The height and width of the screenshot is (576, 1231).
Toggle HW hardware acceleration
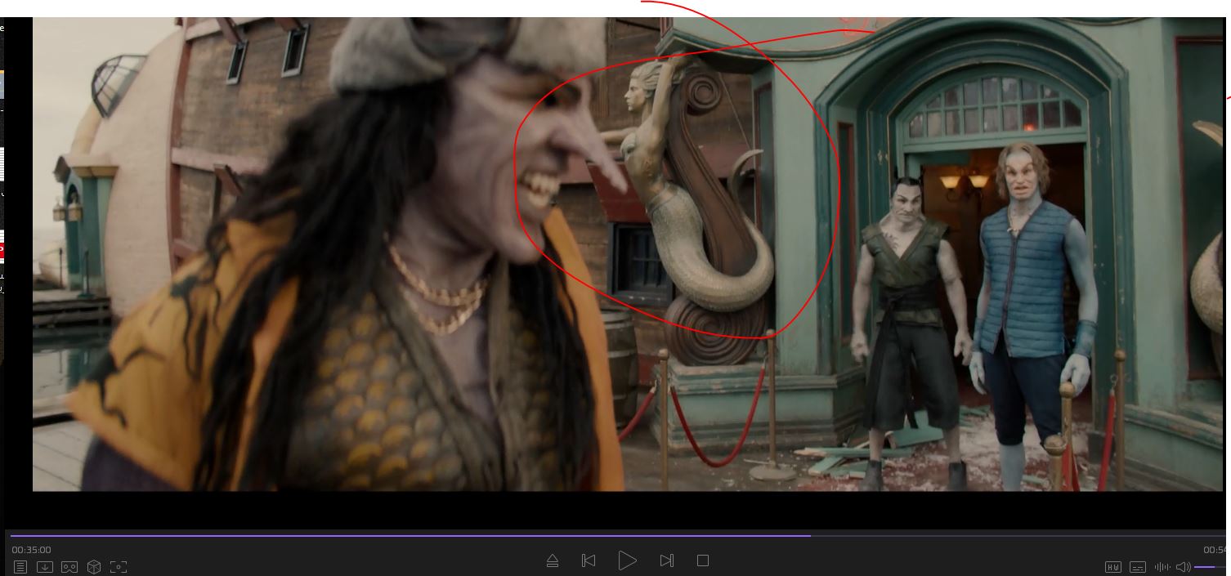[x=1112, y=567]
